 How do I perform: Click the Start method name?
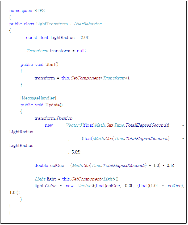click(51, 65)
